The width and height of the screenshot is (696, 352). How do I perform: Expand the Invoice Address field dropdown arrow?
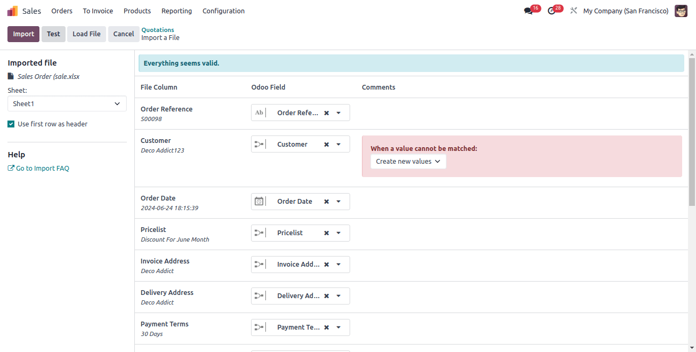tap(338, 265)
